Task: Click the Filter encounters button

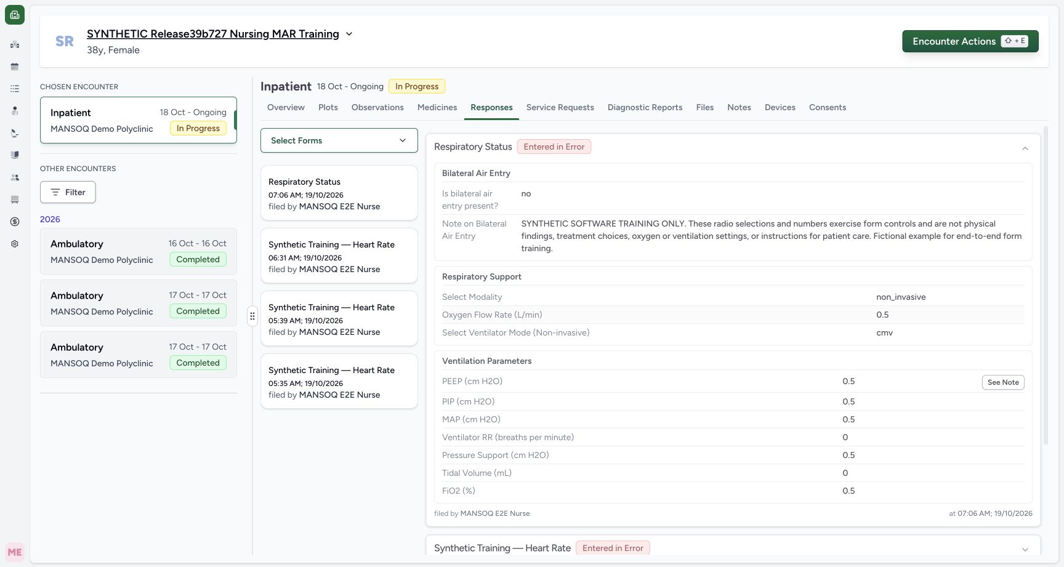Action: coord(68,192)
